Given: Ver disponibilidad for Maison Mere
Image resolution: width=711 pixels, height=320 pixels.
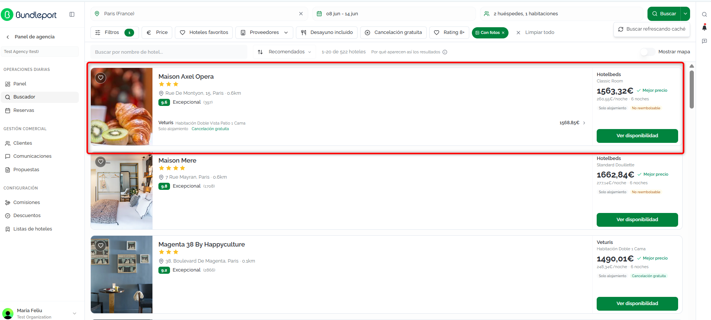Looking at the screenshot, I should (x=637, y=220).
